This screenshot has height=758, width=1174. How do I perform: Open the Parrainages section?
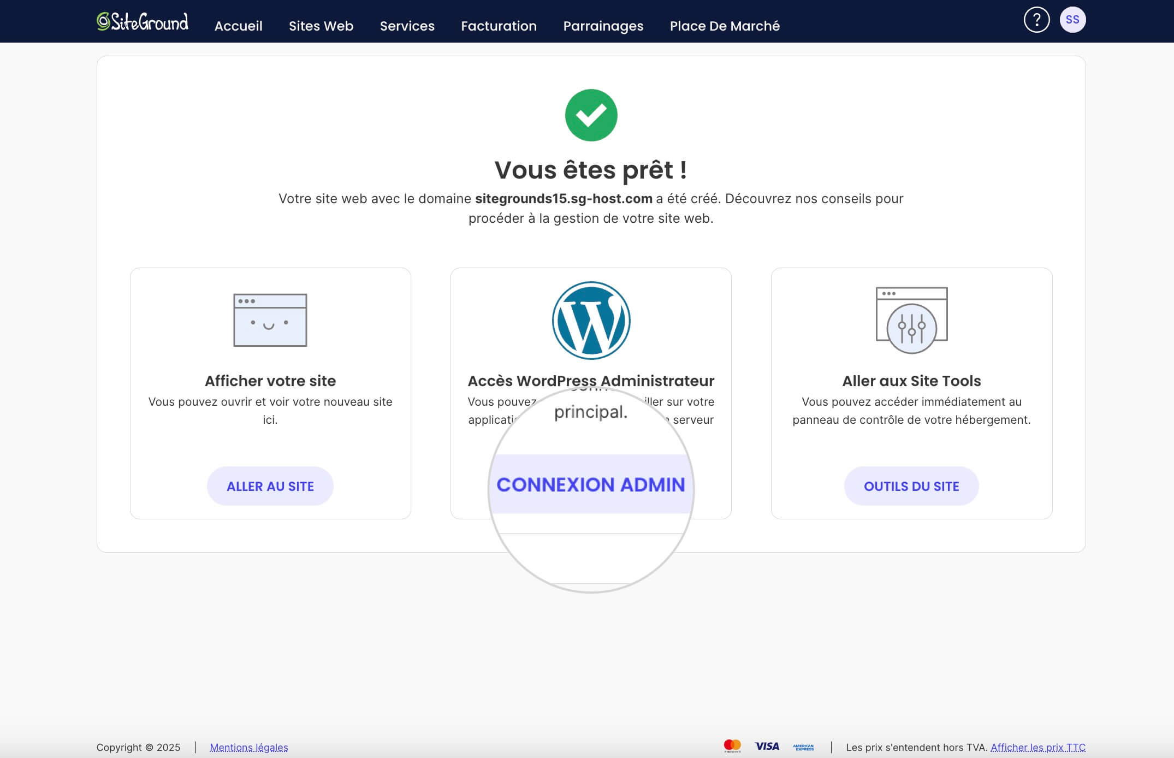click(603, 26)
